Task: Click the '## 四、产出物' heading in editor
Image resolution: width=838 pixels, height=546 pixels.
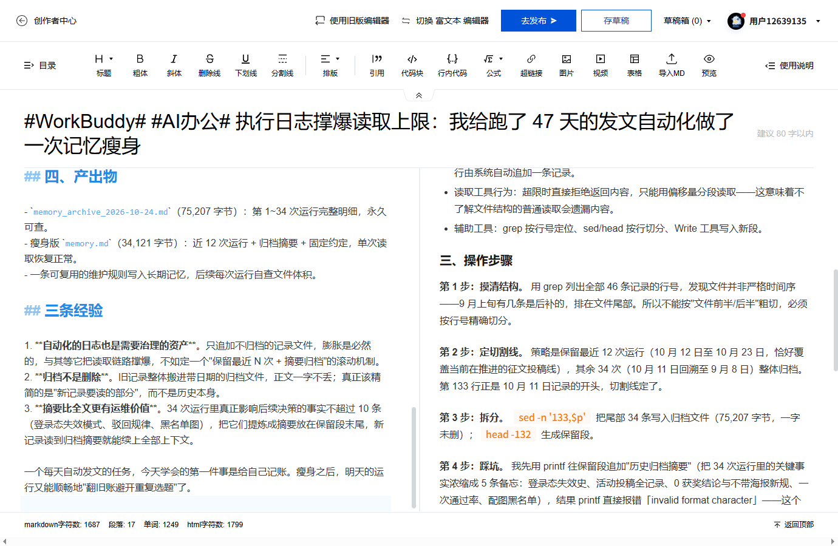Action: point(70,177)
